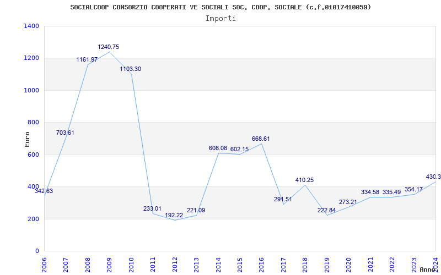Click y-axis tick value 400
The height and width of the screenshot is (275, 441).
(x=35, y=186)
